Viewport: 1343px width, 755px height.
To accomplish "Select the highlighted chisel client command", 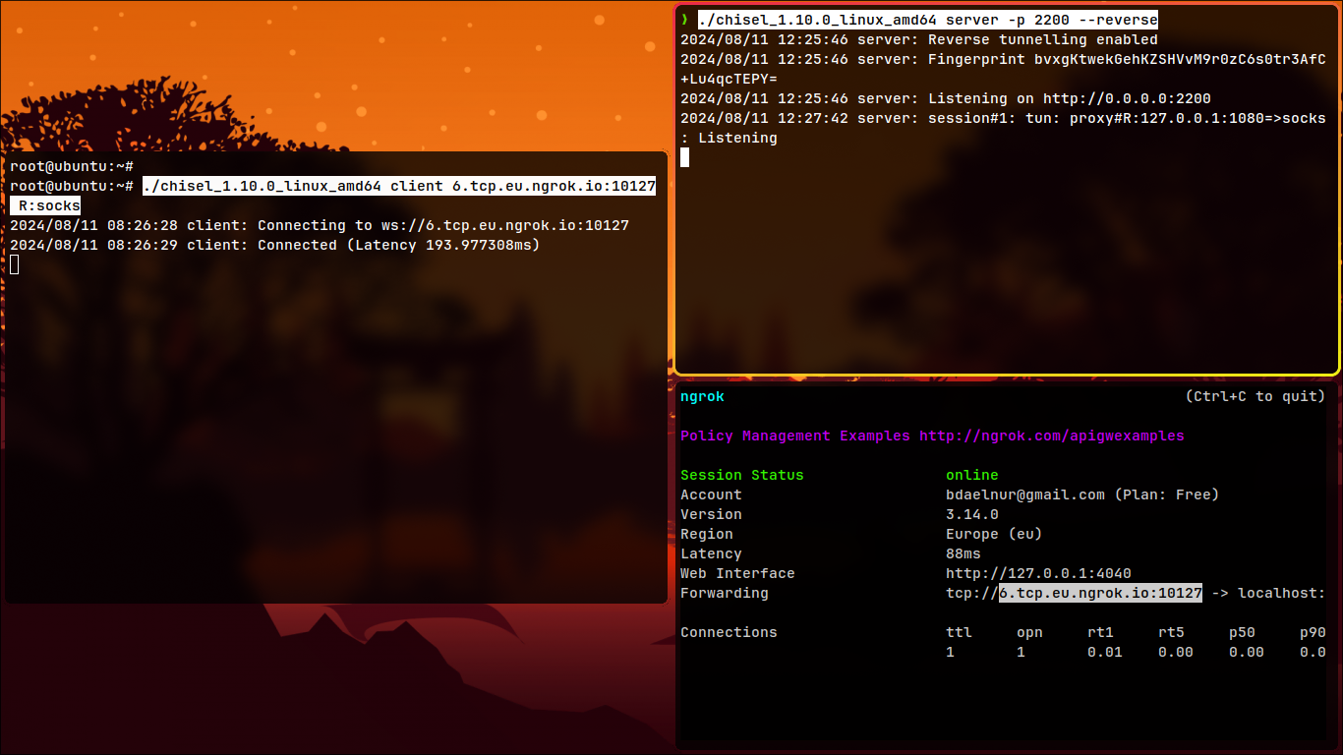I will 398,186.
